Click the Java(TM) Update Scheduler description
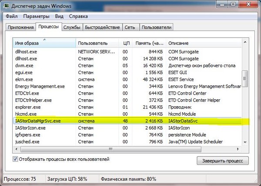 pos(195,142)
